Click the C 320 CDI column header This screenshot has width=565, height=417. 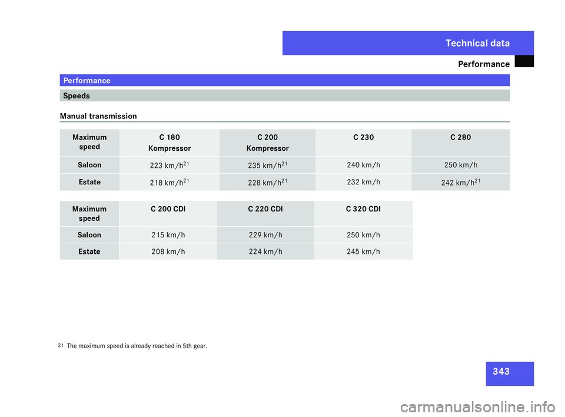pos(363,214)
